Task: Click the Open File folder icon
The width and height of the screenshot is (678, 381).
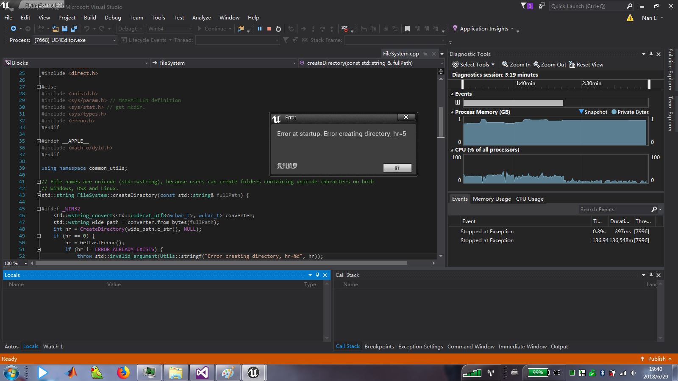Action: point(56,28)
